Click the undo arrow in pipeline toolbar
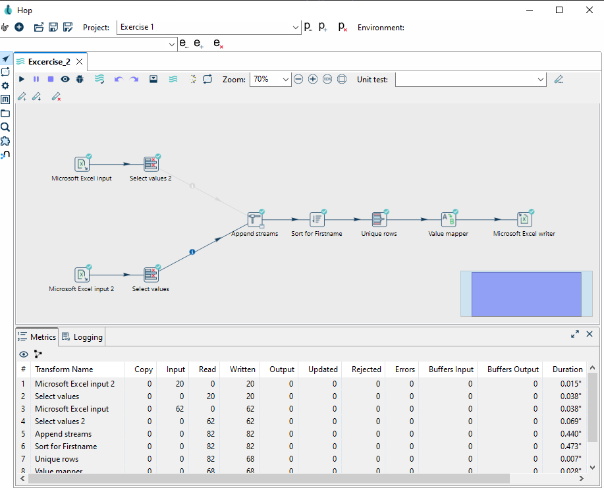This screenshot has width=604, height=490. tap(119, 79)
